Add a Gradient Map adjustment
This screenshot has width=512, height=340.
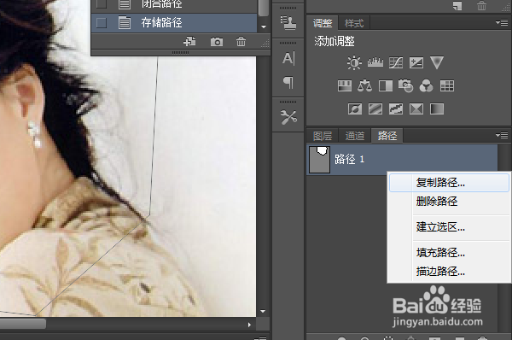(437, 108)
